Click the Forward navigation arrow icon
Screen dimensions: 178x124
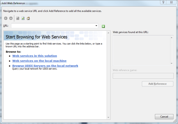click(x=11, y=18)
